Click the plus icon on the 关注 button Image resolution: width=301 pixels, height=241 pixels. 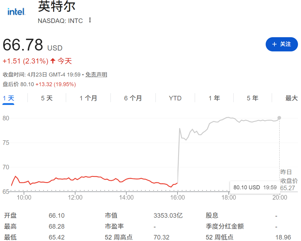click(x=274, y=44)
